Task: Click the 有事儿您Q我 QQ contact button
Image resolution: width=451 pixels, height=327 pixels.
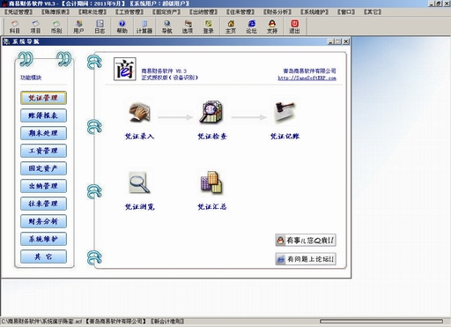Action: (306, 241)
